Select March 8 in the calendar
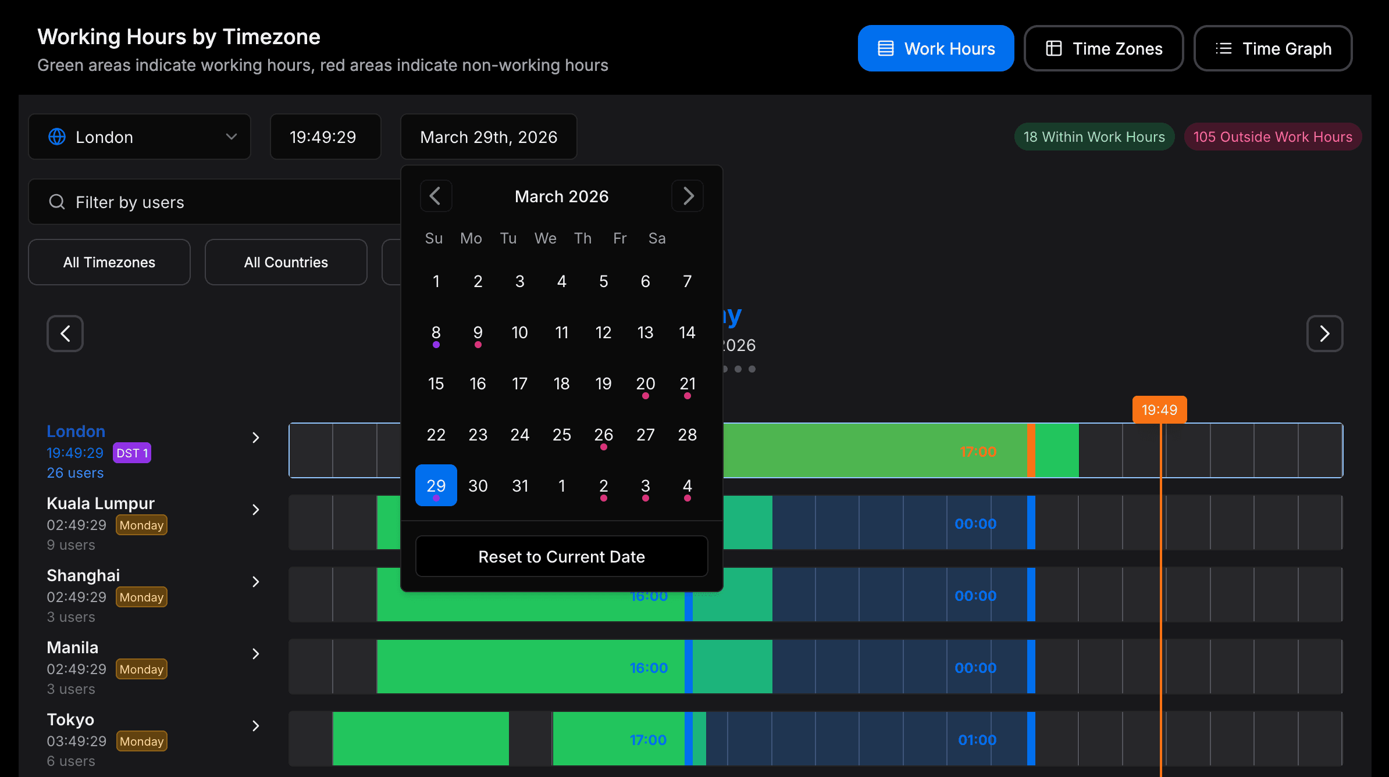Viewport: 1389px width, 777px height. 436,332
